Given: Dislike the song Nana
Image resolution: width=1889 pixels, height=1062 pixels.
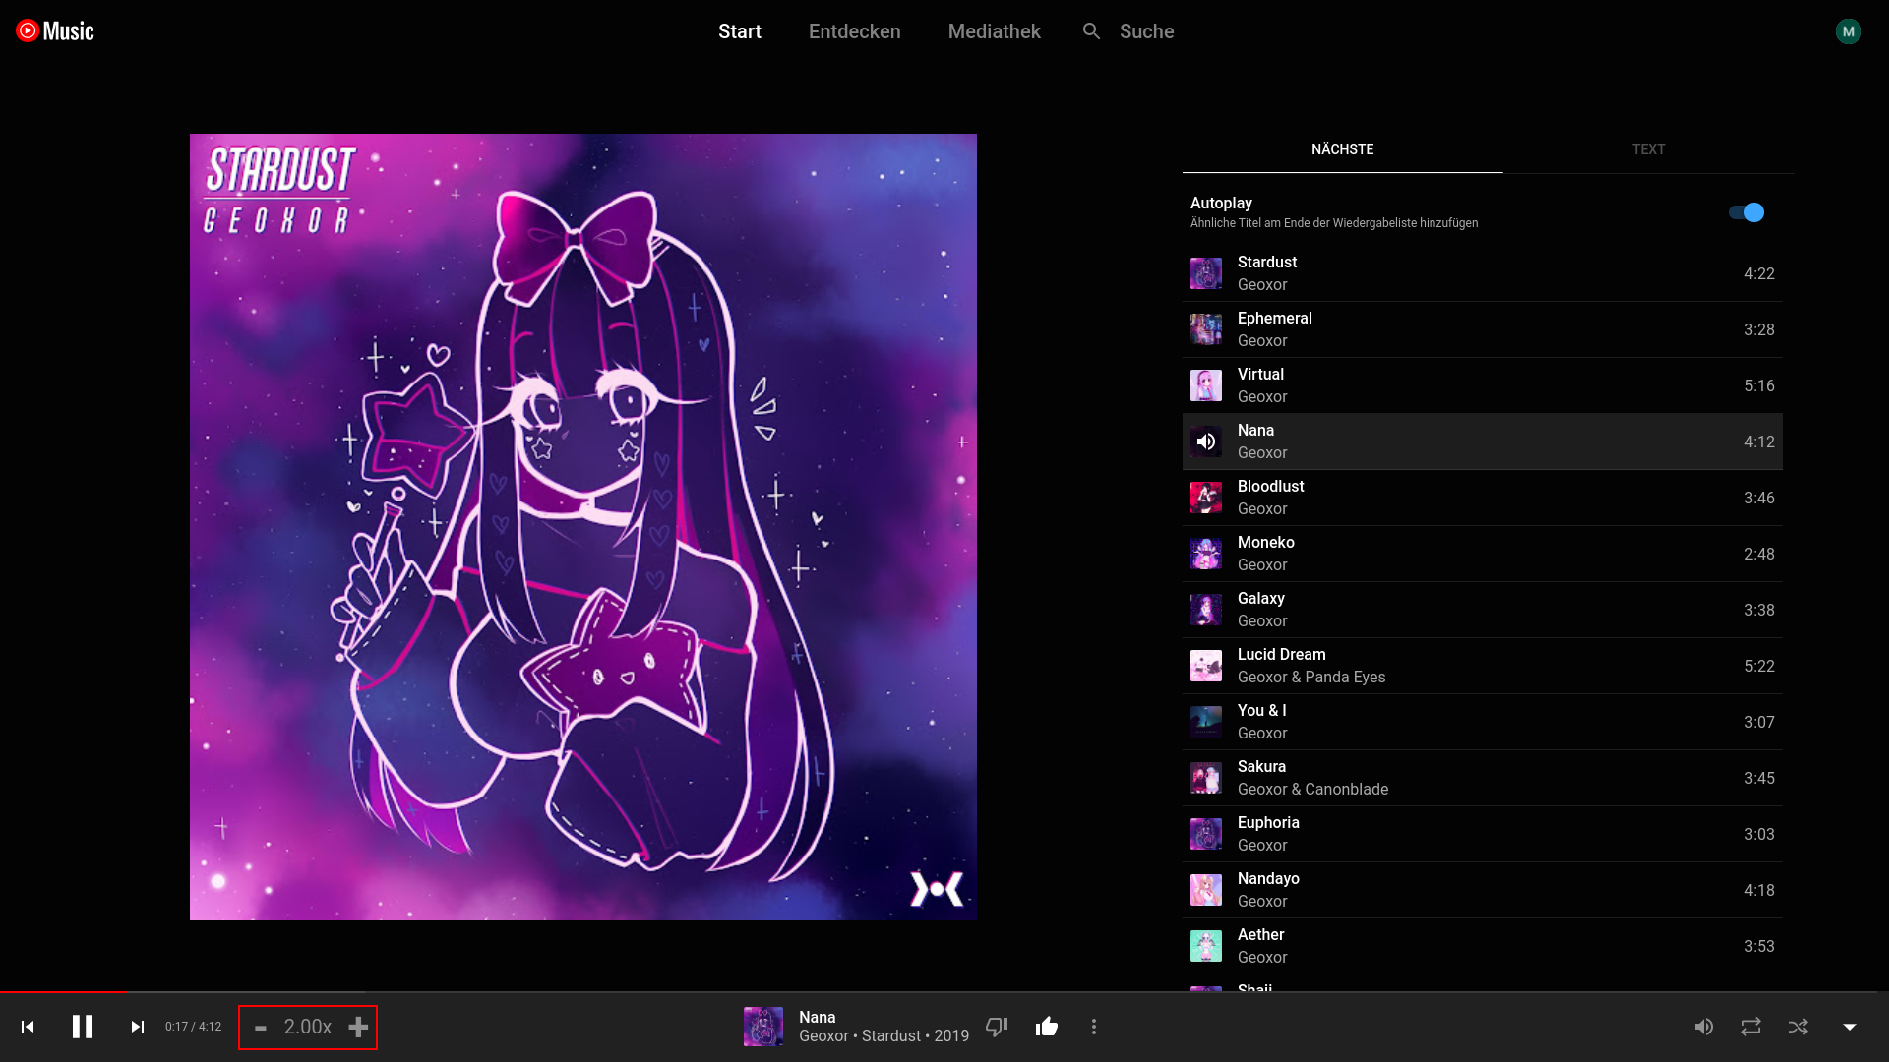Looking at the screenshot, I should pos(997,1027).
